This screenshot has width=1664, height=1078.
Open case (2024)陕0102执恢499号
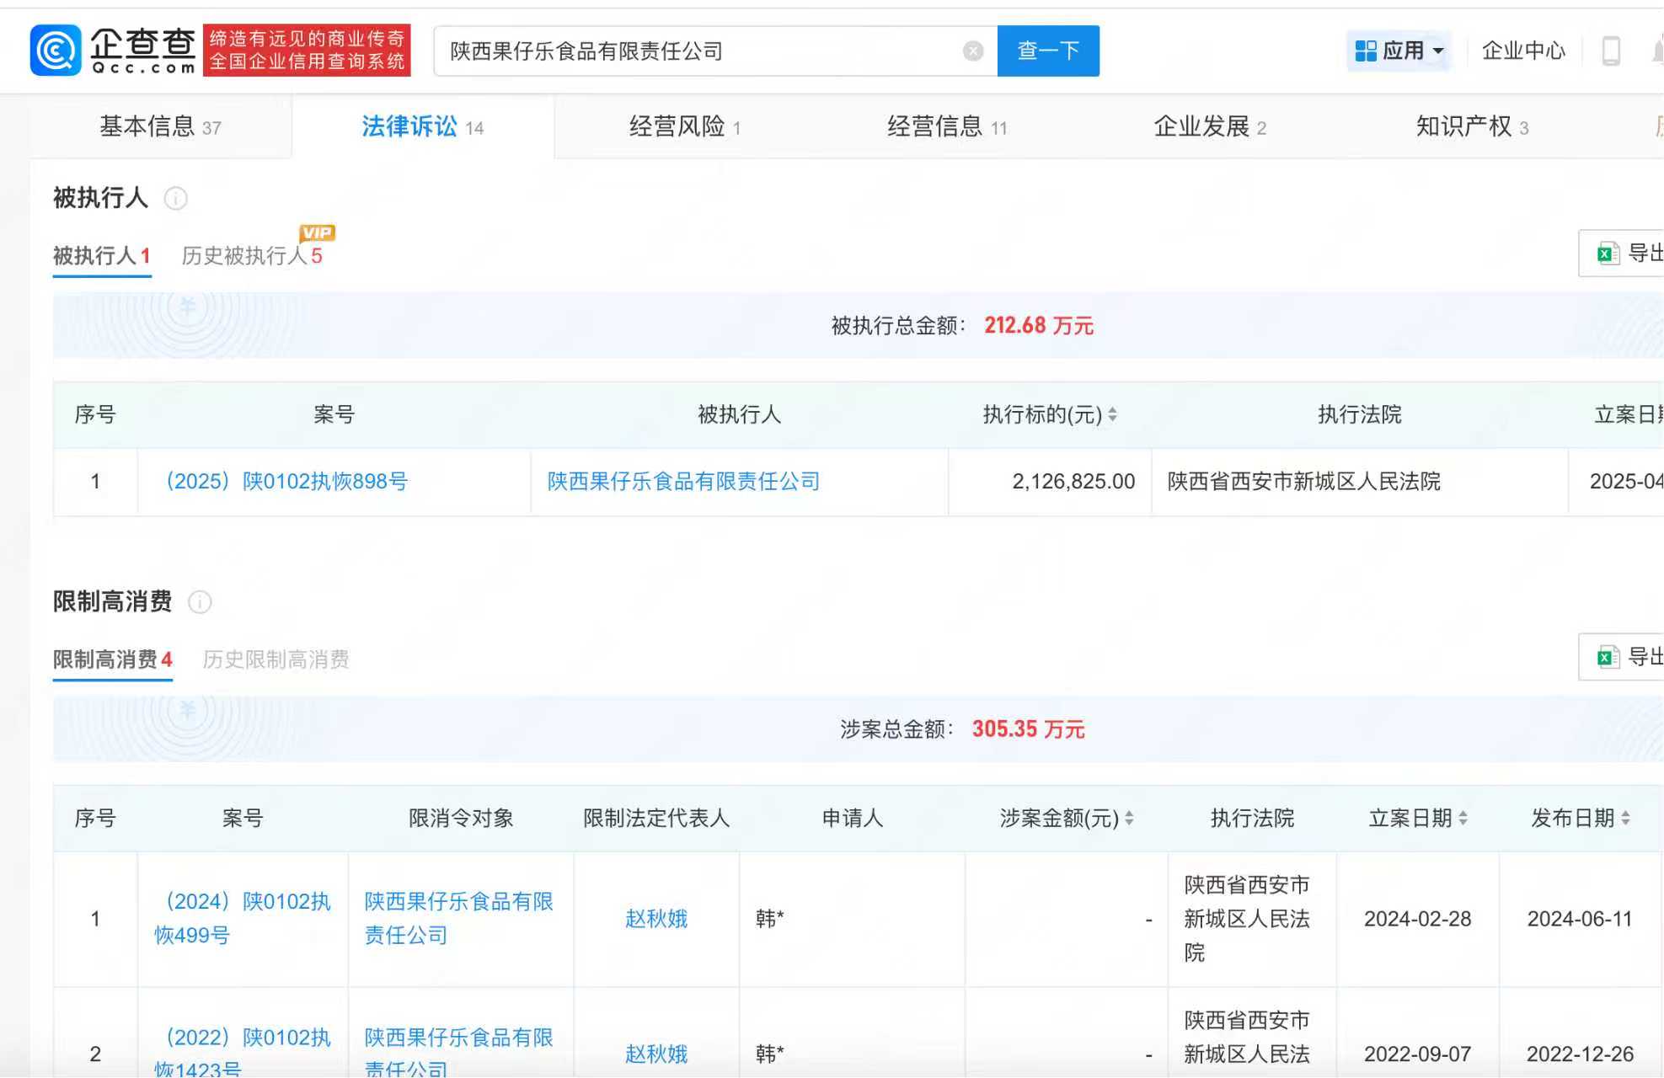(x=243, y=919)
